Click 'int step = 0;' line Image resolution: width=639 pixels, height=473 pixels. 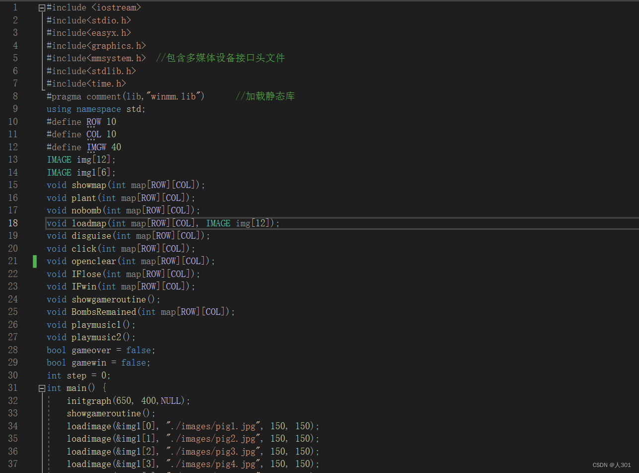(x=79, y=376)
